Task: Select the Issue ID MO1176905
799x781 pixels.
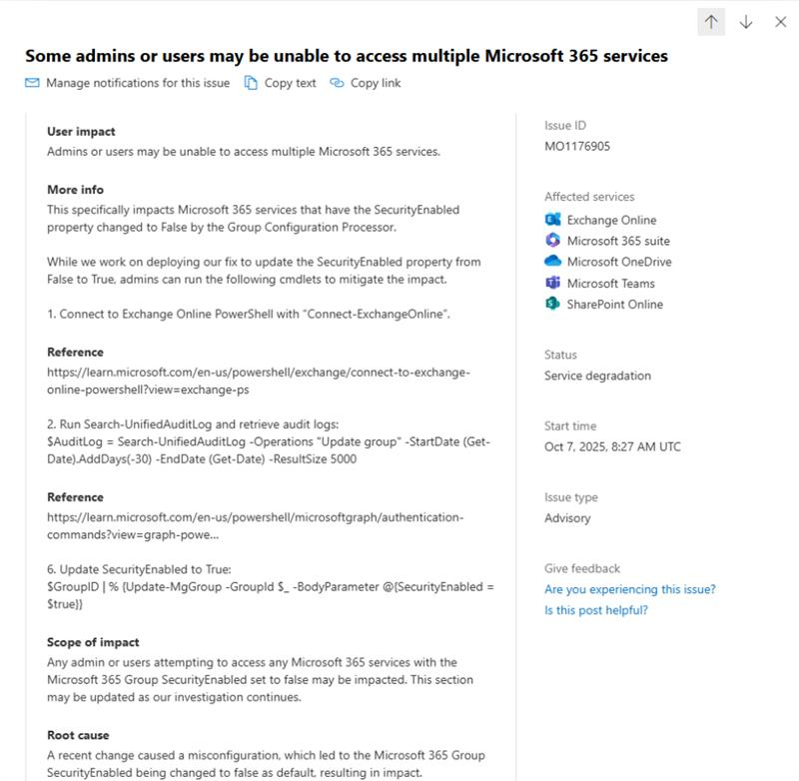Action: pyautogui.click(x=577, y=146)
